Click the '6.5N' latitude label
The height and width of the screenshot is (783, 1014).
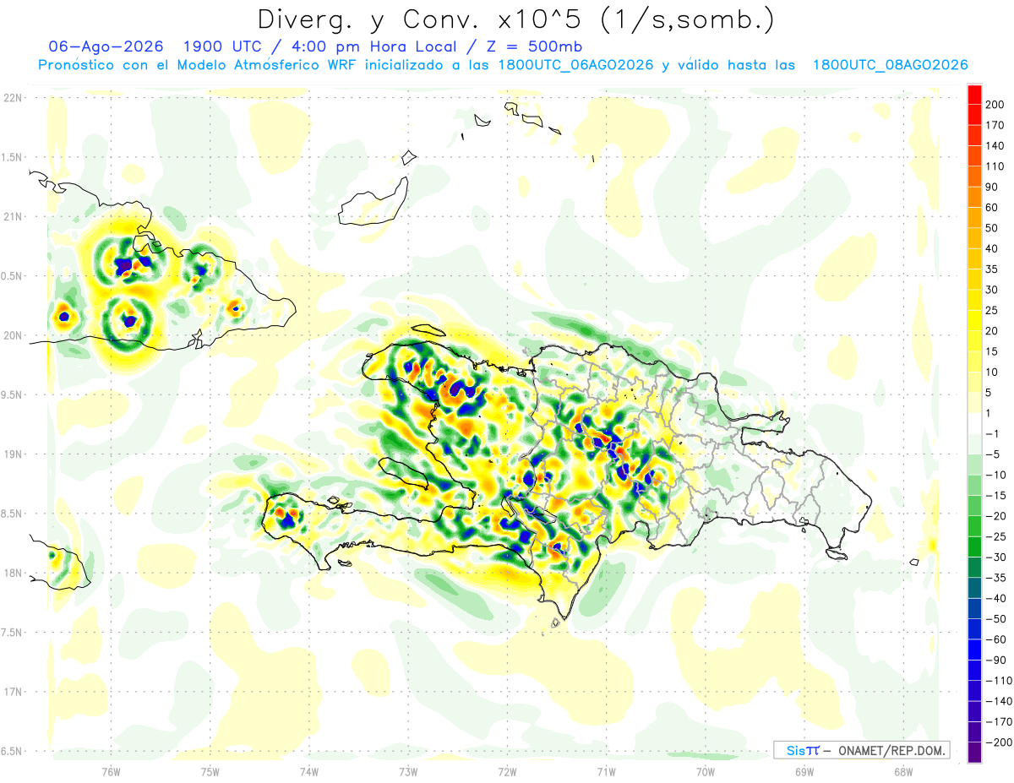click(x=12, y=751)
